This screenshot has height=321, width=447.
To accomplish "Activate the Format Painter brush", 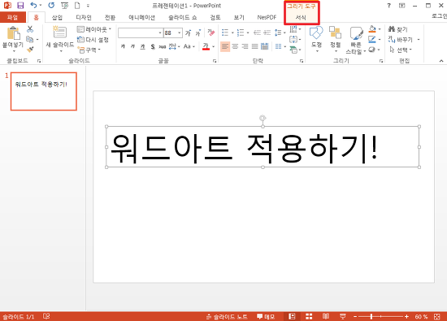I will tap(30, 50).
